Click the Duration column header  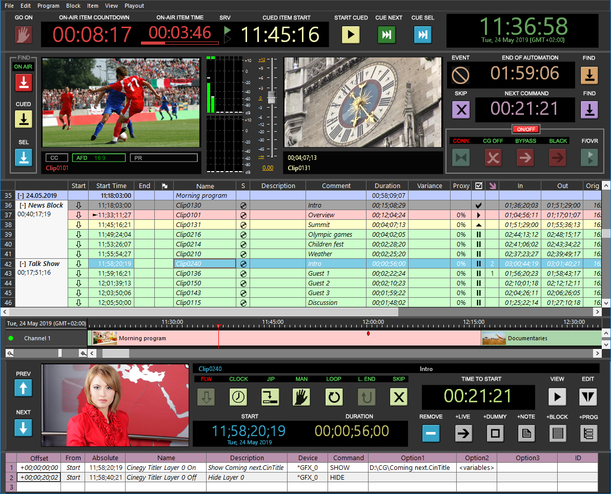388,186
